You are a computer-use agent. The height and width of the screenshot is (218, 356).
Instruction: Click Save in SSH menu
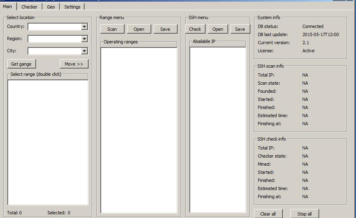pyautogui.click(x=240, y=29)
